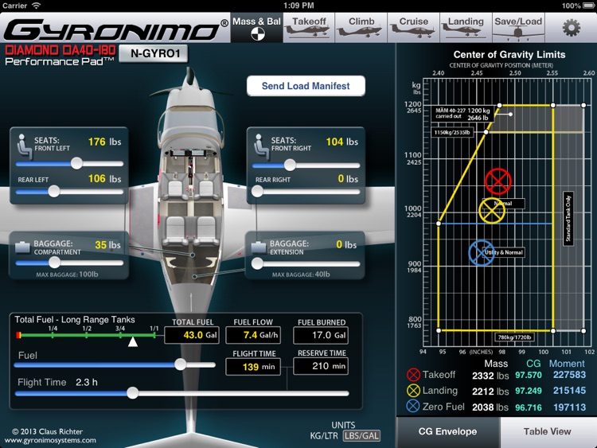Select the Fuel Burned 17.0 Gal field
This screenshot has width=597, height=448.
(321, 335)
